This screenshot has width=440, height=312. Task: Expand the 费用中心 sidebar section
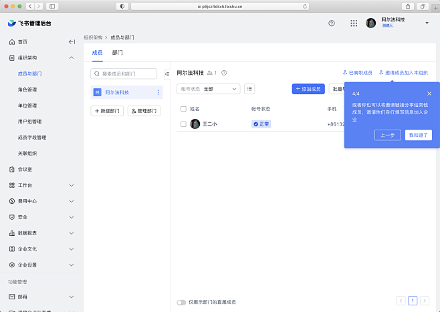[x=72, y=201]
